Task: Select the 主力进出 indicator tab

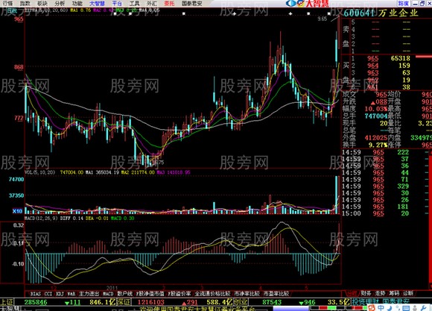Action: [x=89, y=294]
